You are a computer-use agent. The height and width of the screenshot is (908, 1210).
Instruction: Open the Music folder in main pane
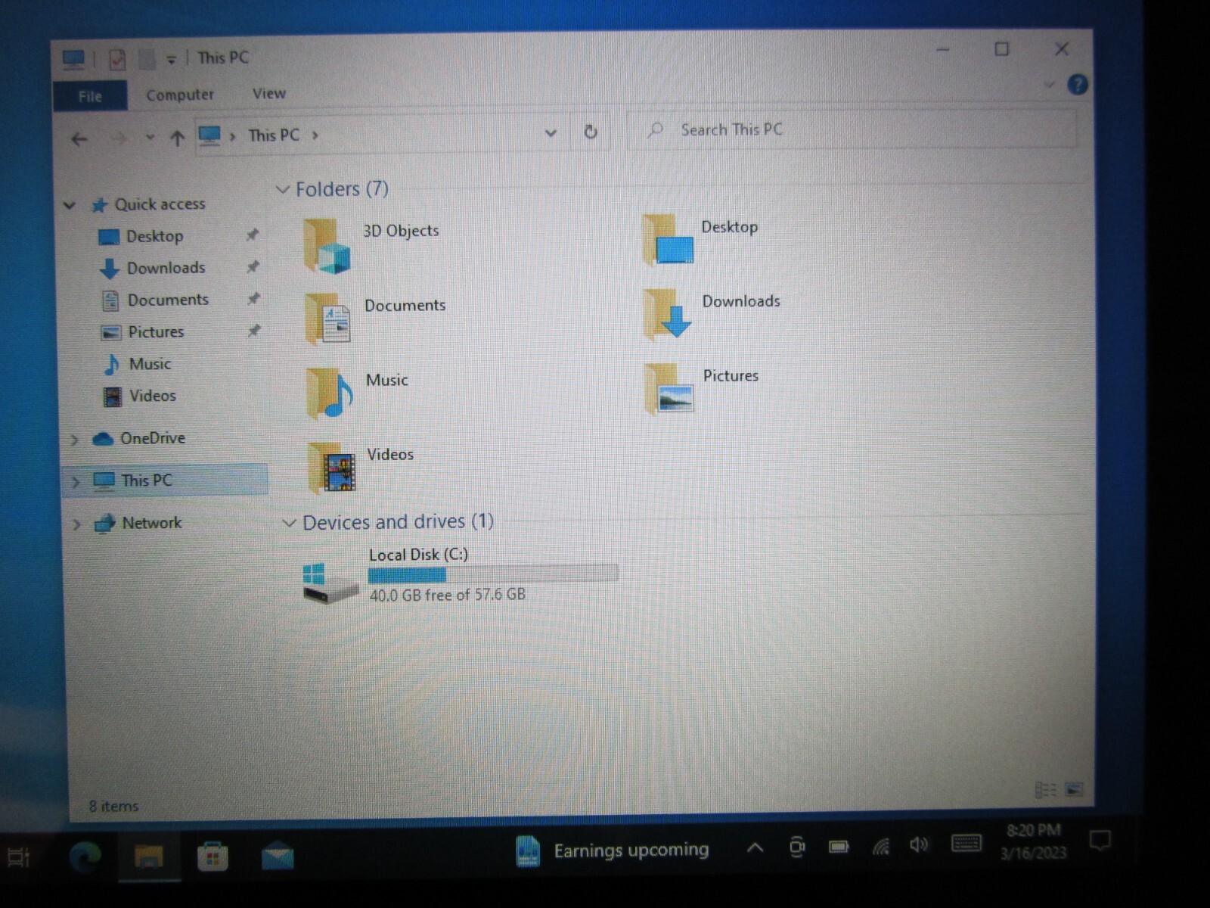point(330,393)
